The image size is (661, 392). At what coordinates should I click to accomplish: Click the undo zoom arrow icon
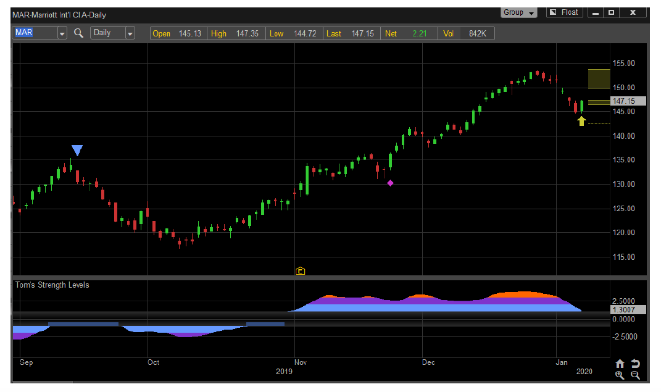(x=635, y=364)
